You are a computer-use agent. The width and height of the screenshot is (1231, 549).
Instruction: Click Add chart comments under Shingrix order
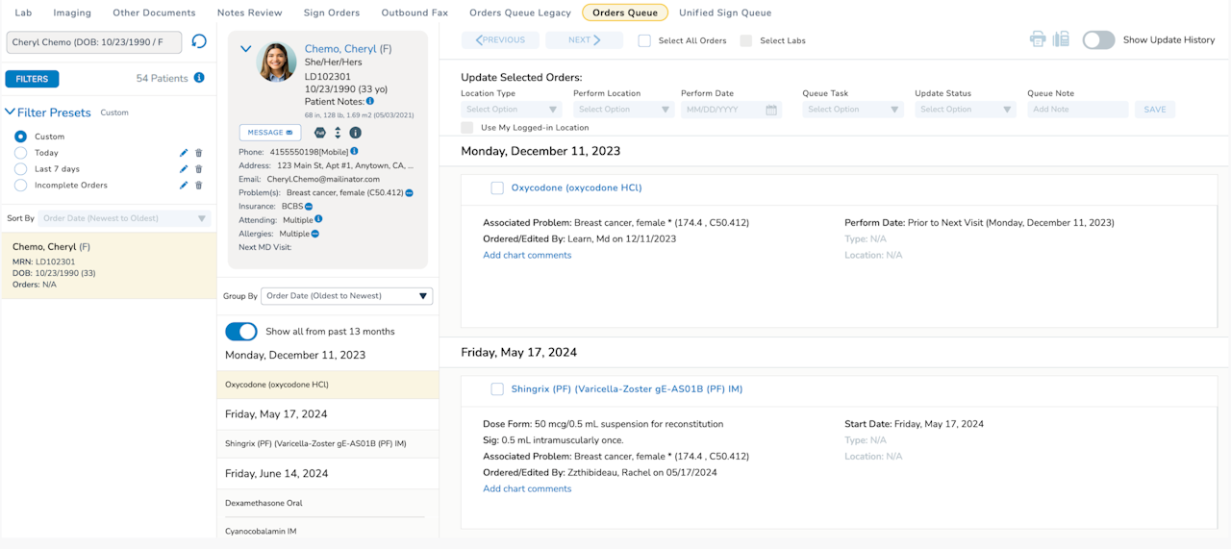click(527, 489)
